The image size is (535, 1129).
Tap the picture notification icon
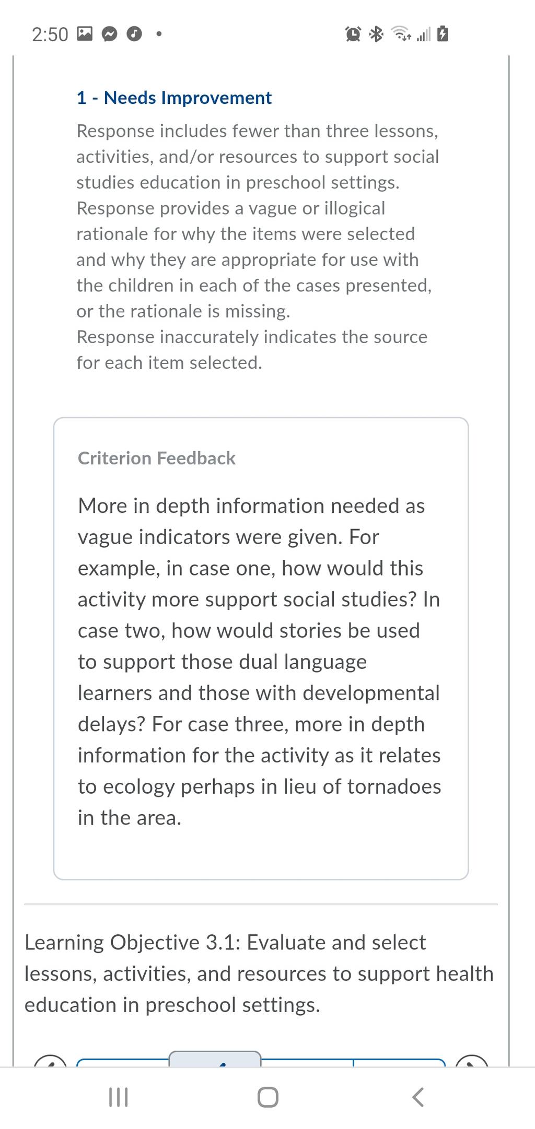coord(84,34)
